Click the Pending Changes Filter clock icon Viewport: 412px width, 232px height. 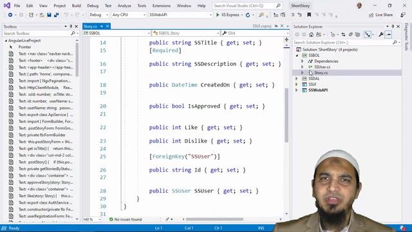click(x=333, y=34)
